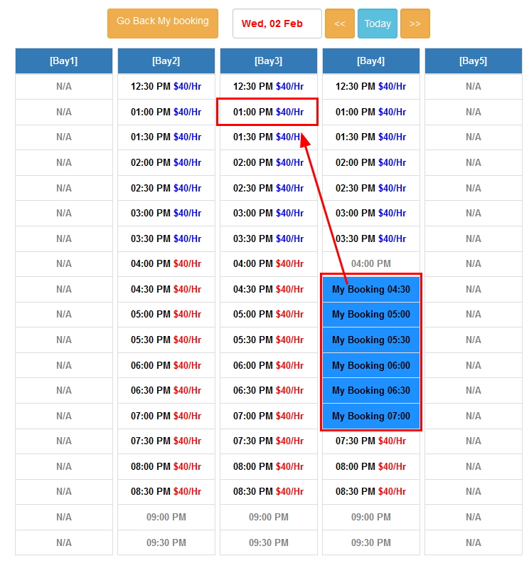Open My Booking 07:00 in Bay4

pyautogui.click(x=370, y=416)
